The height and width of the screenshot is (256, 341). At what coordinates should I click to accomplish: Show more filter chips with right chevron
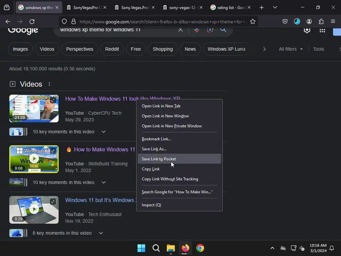[x=264, y=49]
